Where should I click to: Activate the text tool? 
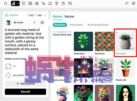(x=57, y=4)
